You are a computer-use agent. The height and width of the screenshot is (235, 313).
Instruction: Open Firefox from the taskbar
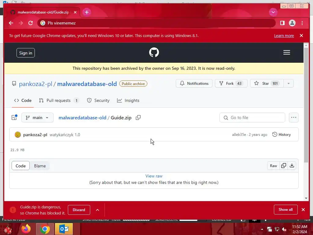click(x=26, y=229)
